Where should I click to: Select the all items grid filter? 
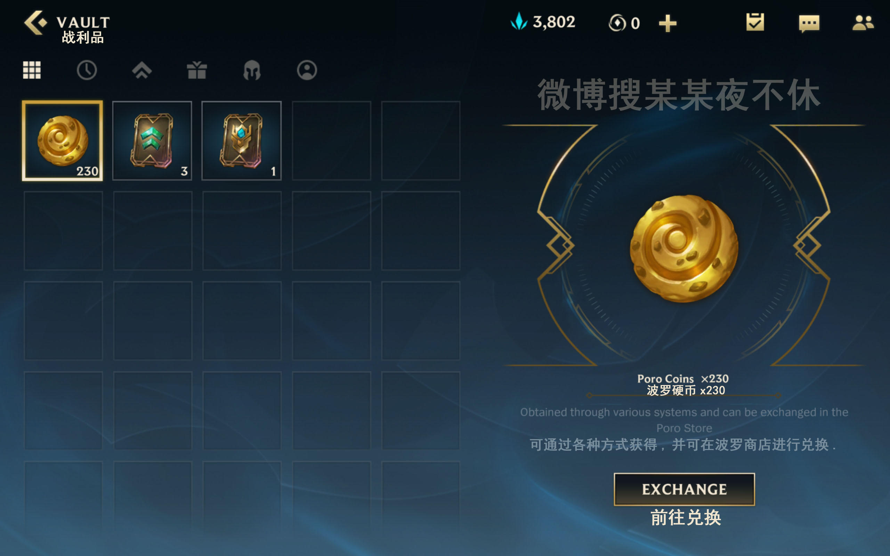click(32, 70)
